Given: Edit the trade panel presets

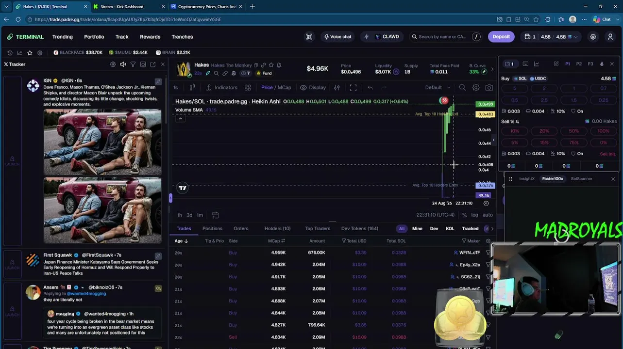Looking at the screenshot, I should point(556,64).
